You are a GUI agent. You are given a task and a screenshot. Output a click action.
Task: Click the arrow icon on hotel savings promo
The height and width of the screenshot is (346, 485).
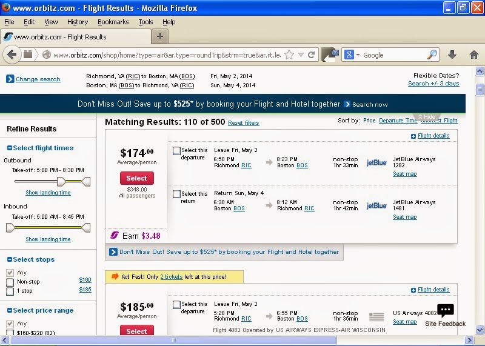click(113, 251)
